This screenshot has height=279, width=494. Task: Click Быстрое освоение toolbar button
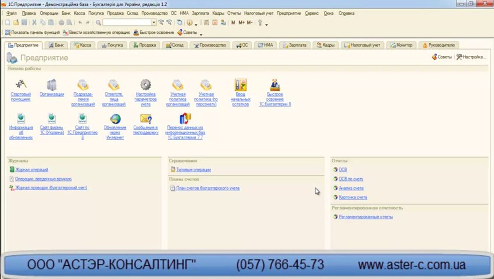(x=154, y=33)
